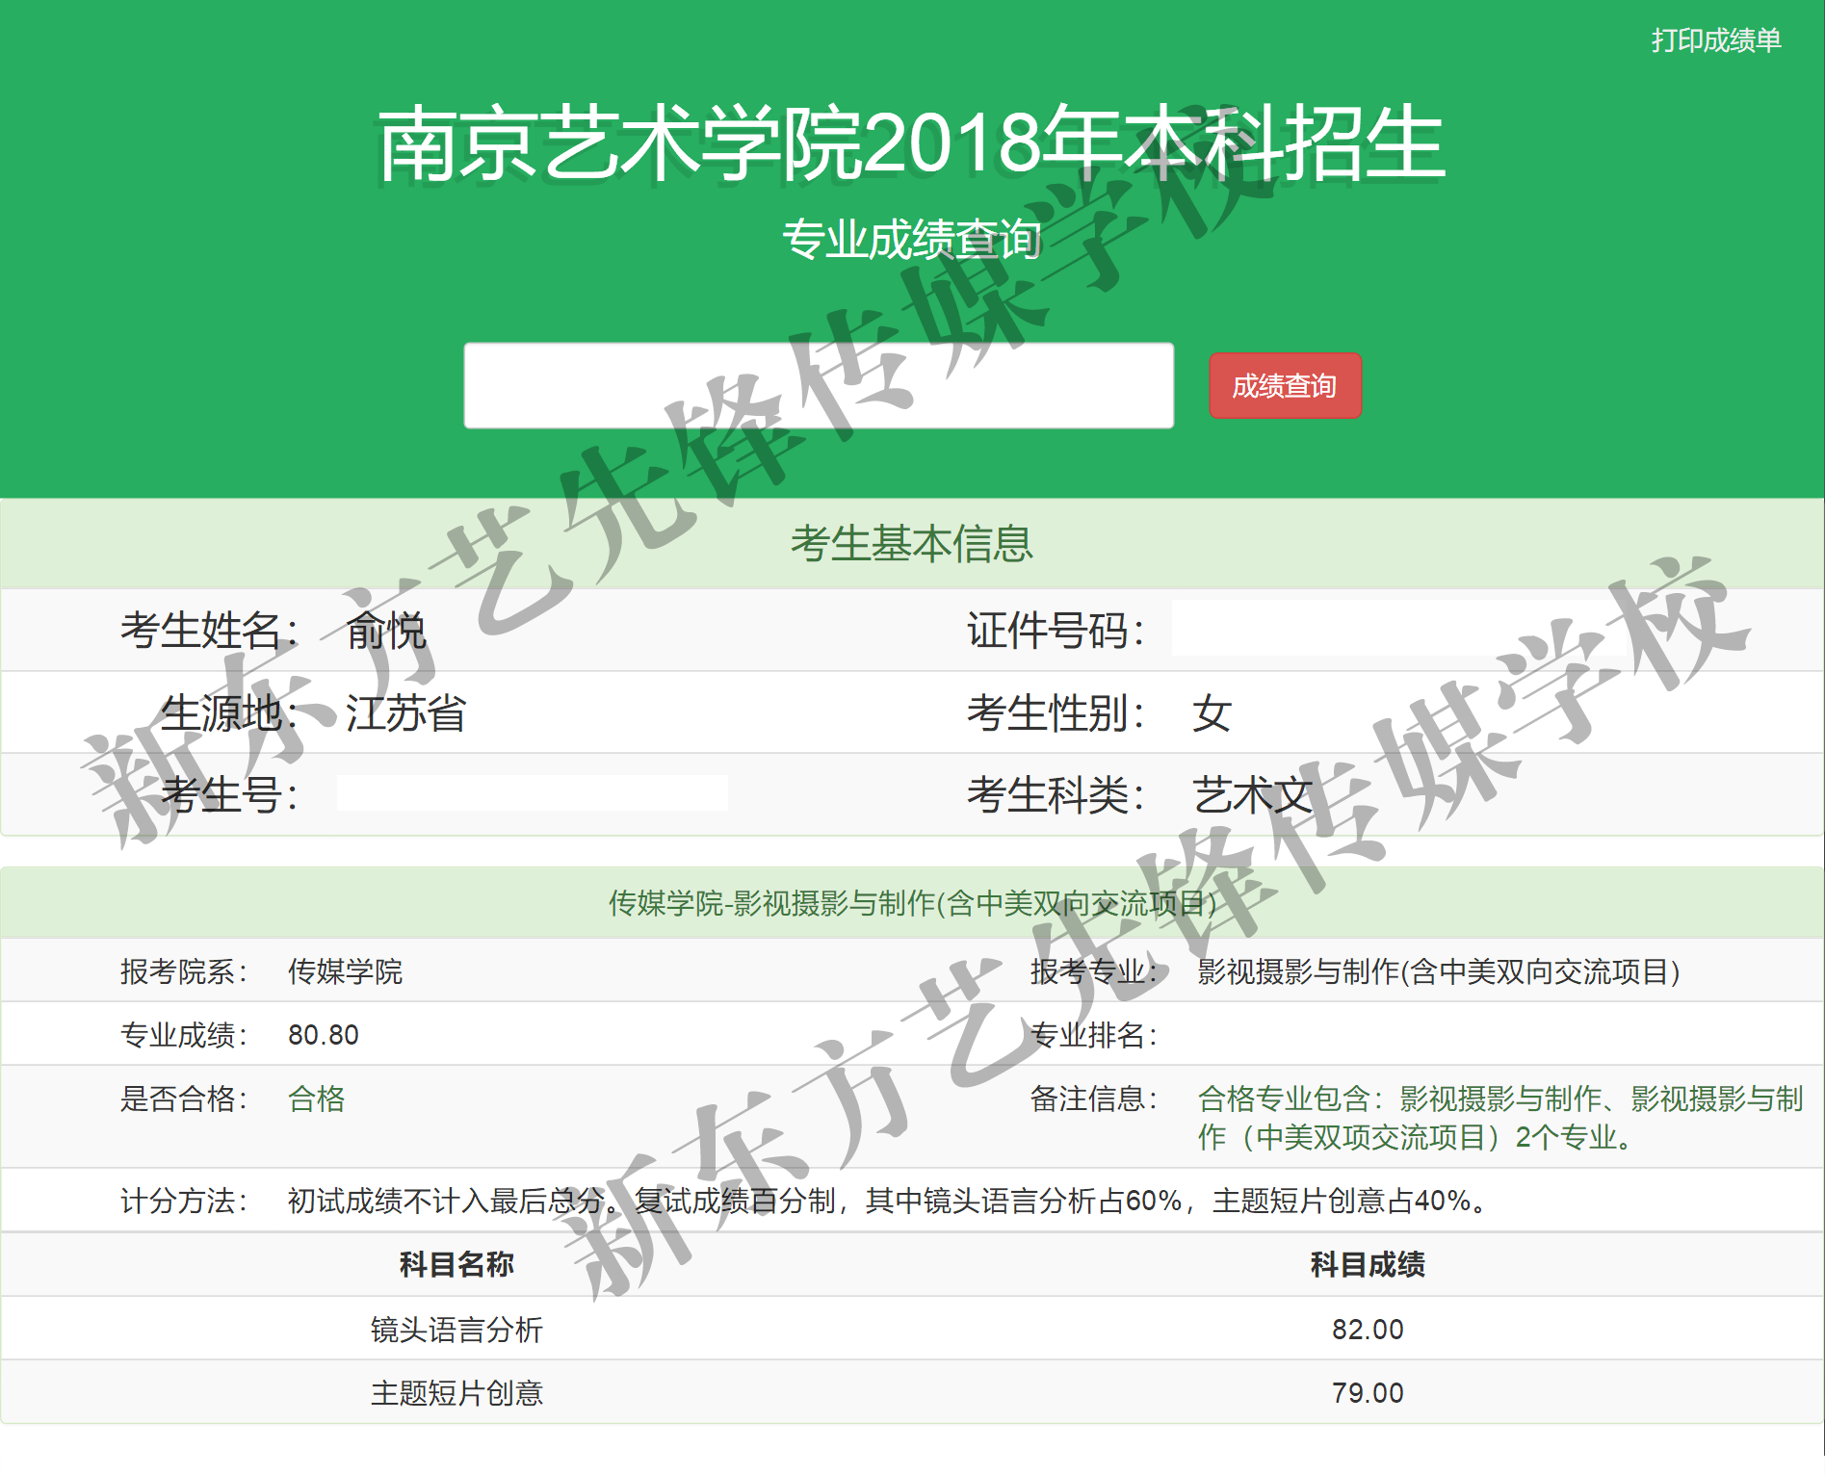Click the 证件号码 label
Image resolution: width=1825 pixels, height=1474 pixels.
click(1056, 632)
